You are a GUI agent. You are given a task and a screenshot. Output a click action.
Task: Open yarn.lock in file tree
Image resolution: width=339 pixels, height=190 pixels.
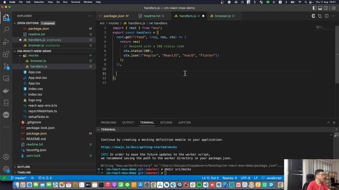33,156
